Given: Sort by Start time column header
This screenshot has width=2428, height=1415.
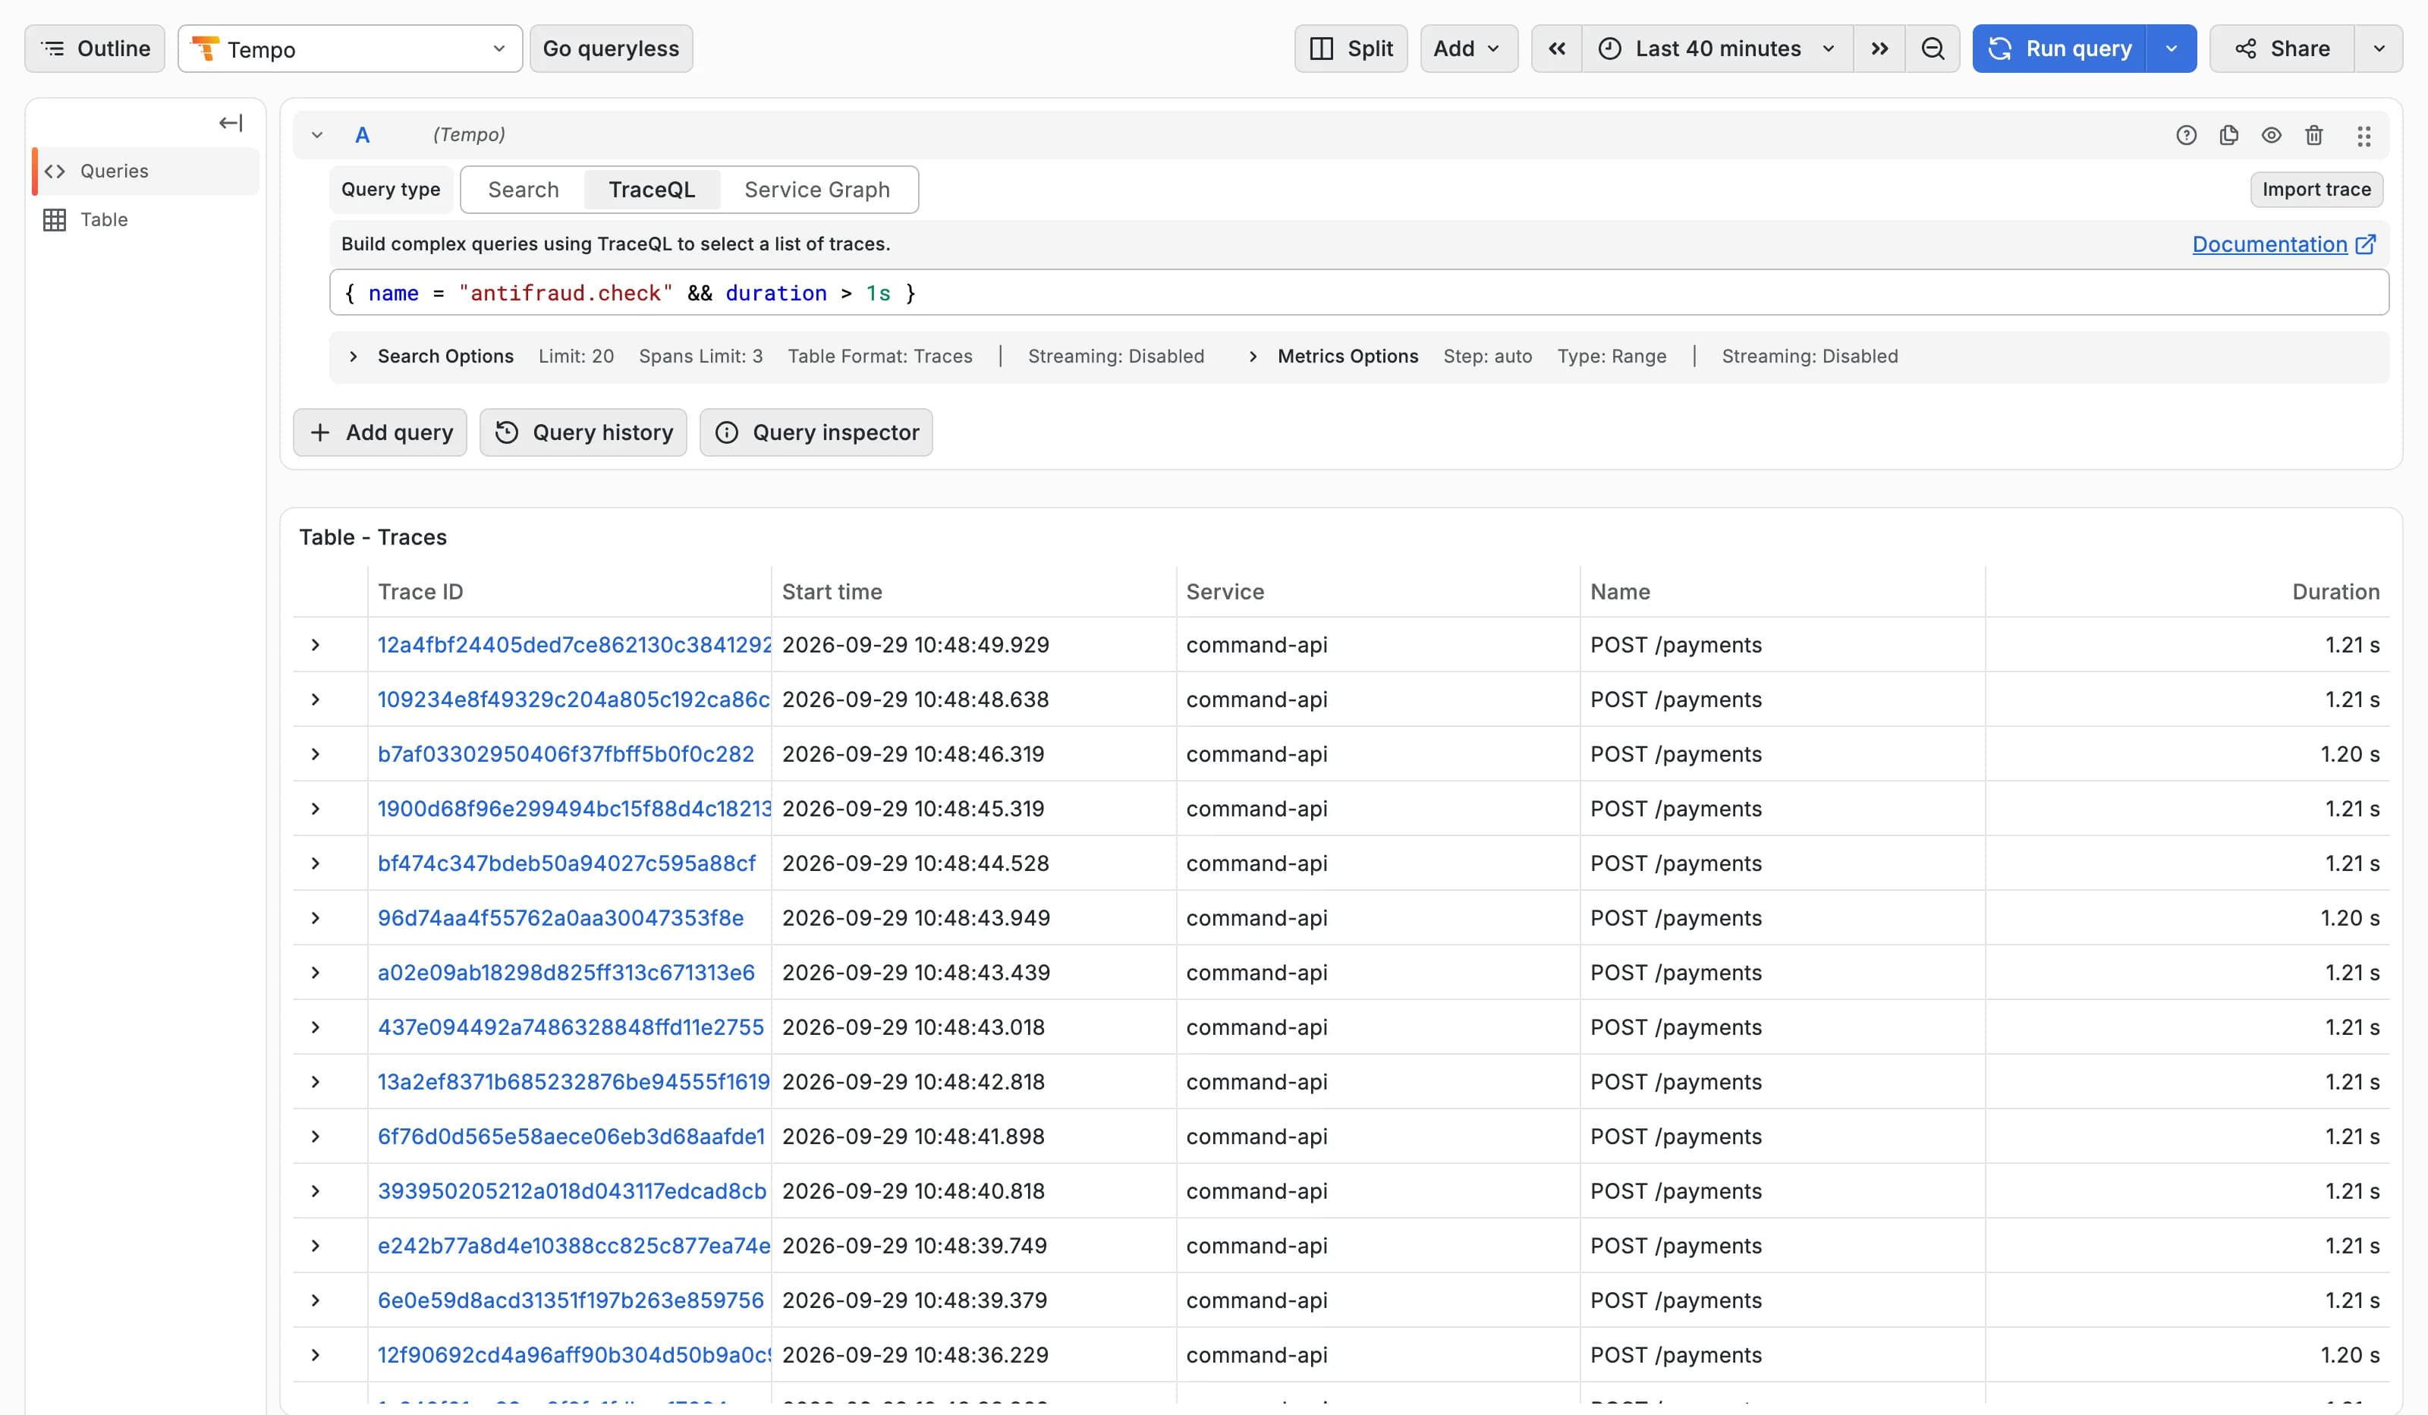Looking at the screenshot, I should (x=832, y=592).
